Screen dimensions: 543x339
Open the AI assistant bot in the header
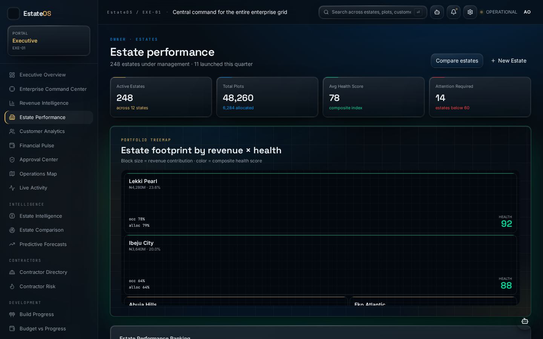click(x=437, y=12)
